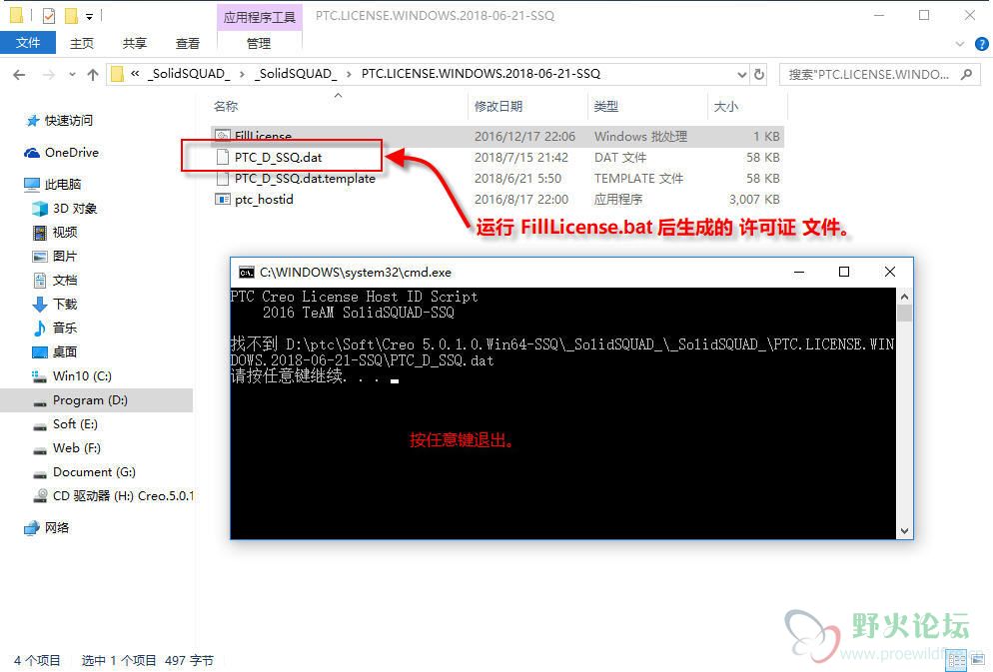Click the PTC_D_SSQ.dat file icon
Screen dimensions: 993x672
pos(223,157)
